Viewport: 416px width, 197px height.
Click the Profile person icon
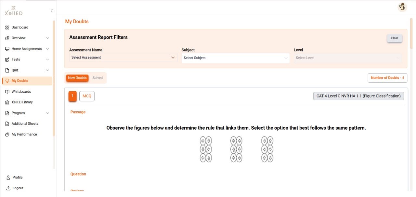coord(8,178)
